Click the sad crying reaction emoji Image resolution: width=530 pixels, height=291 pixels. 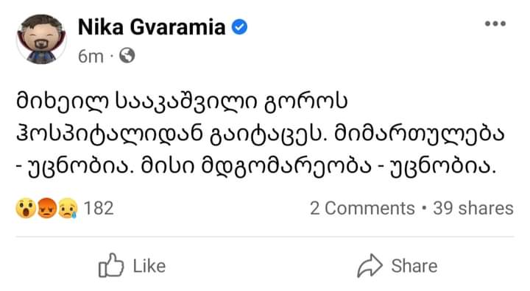pos(68,208)
